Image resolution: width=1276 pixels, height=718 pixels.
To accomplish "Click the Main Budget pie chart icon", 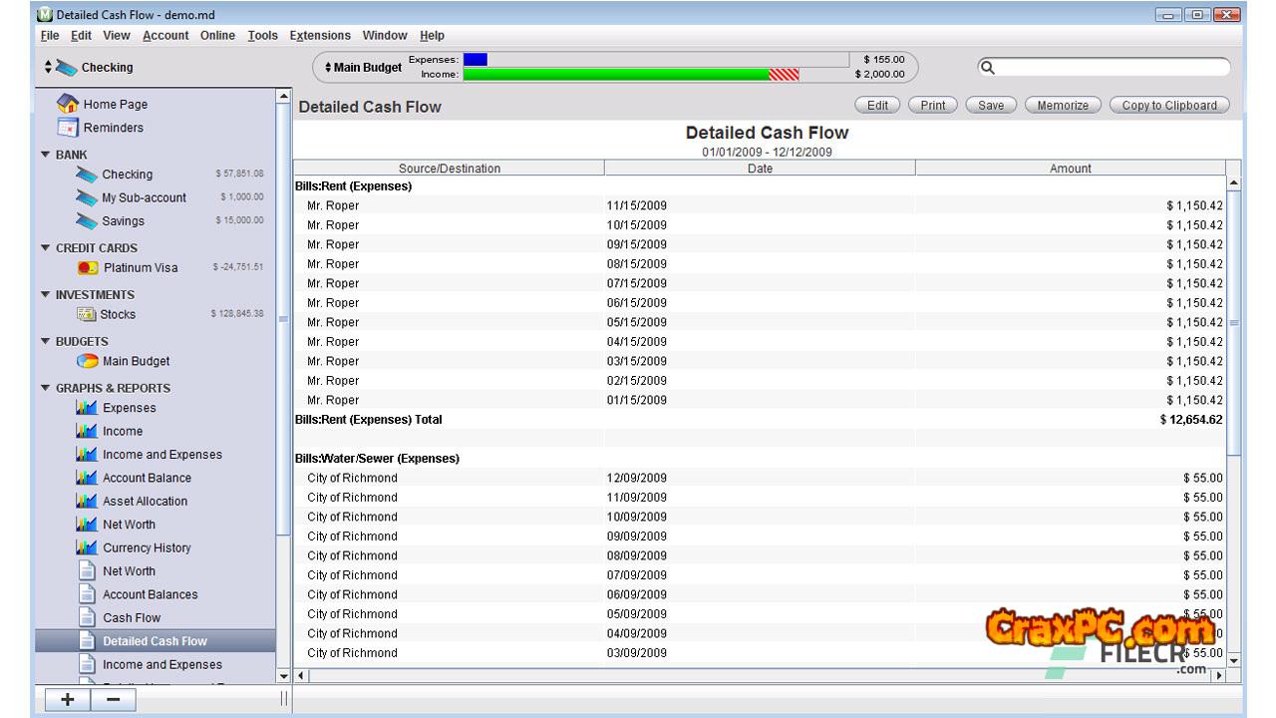I will pos(88,361).
